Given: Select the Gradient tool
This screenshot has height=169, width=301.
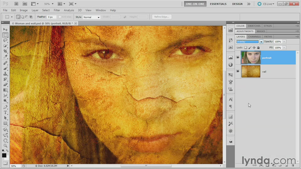Looking at the screenshot, I should click(x=5, y=90).
